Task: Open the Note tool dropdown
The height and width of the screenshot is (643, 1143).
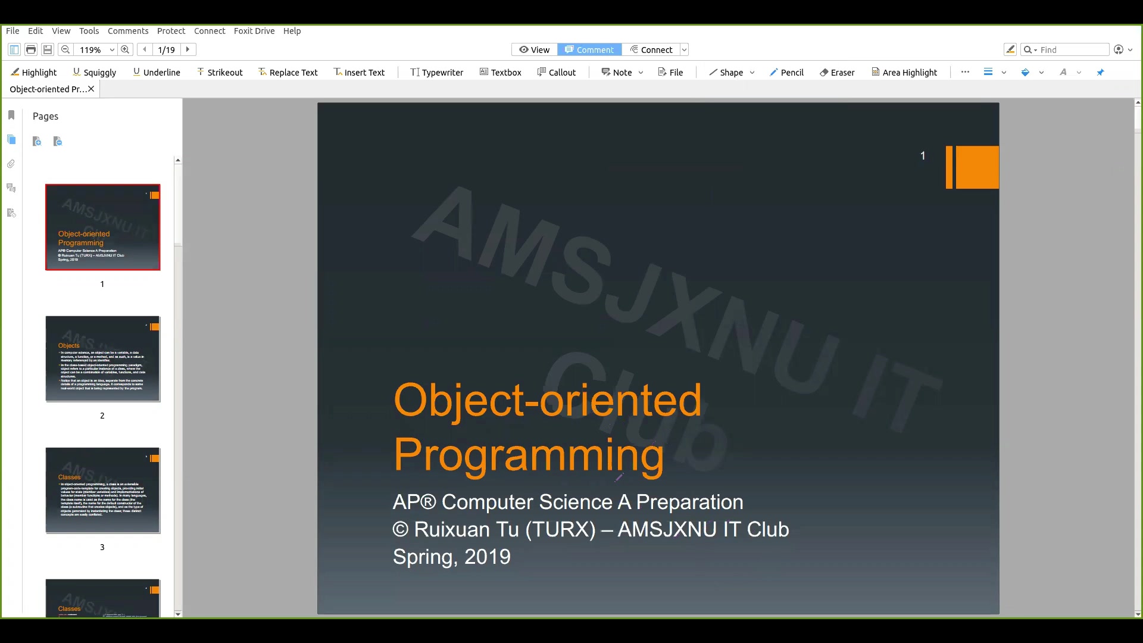Action: (x=641, y=72)
